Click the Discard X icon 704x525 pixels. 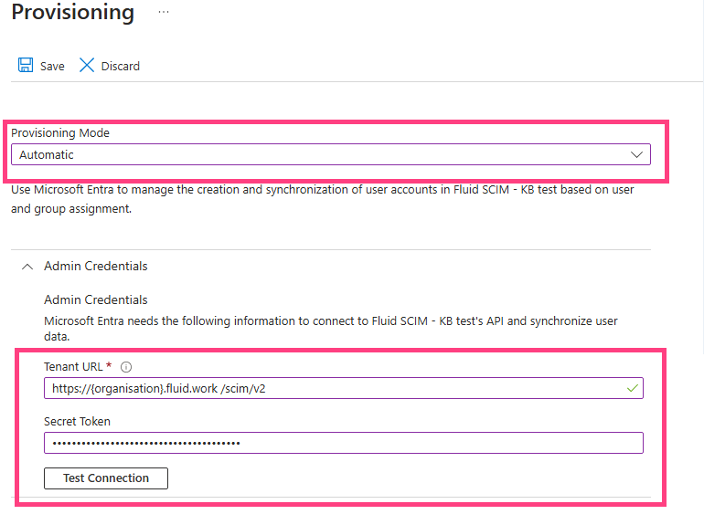(87, 65)
